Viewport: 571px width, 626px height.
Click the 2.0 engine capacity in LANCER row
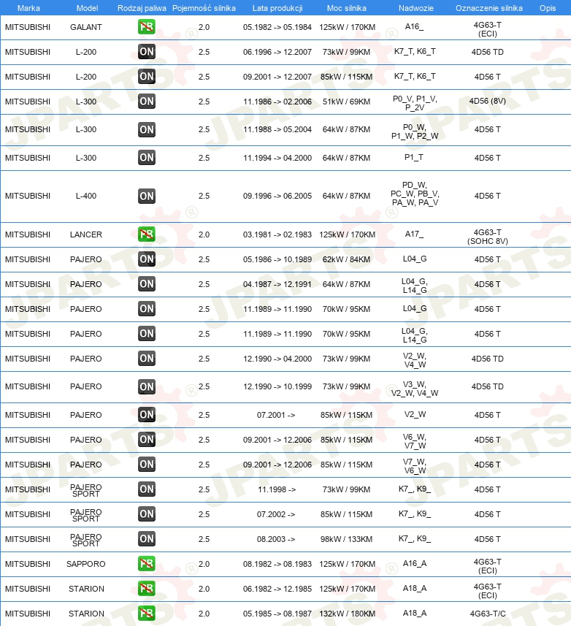204,234
